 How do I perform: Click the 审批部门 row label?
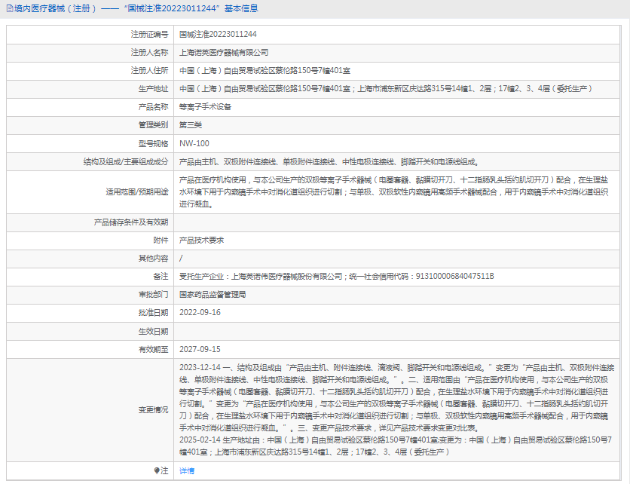[x=153, y=294]
